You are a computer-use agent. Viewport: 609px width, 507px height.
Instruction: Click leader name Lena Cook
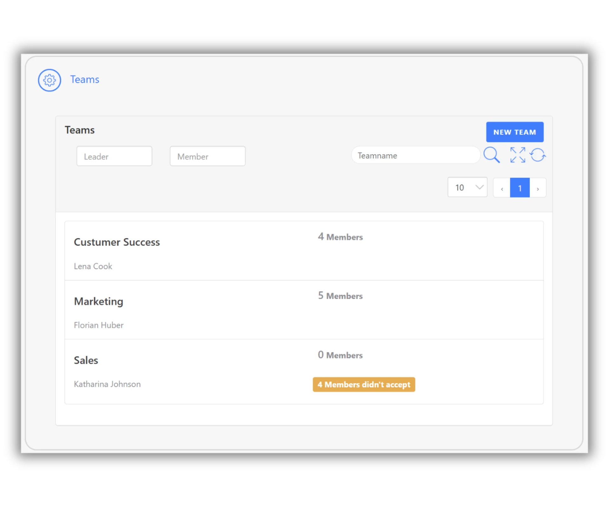(x=93, y=266)
